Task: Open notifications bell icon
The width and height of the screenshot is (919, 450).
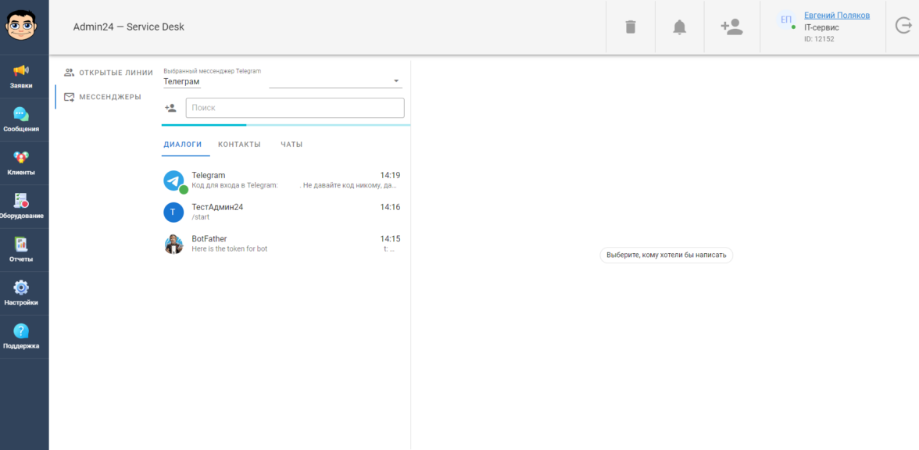Action: [679, 27]
